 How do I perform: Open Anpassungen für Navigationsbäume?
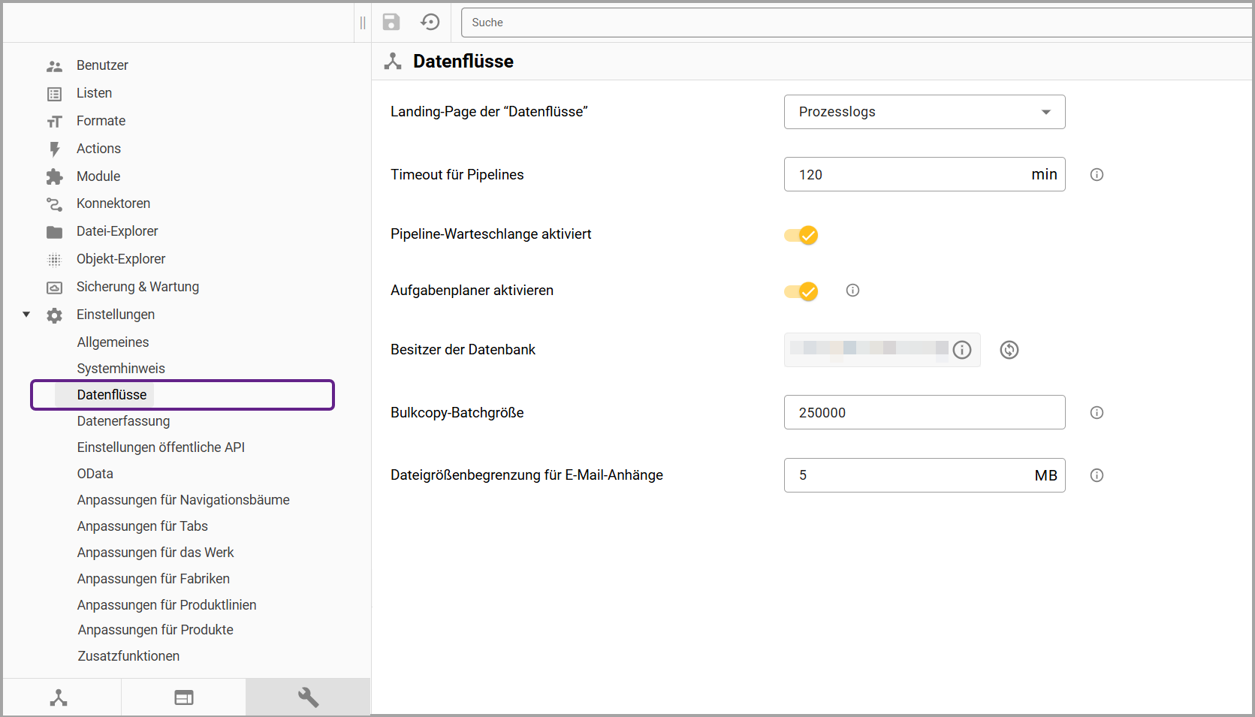[x=183, y=500]
